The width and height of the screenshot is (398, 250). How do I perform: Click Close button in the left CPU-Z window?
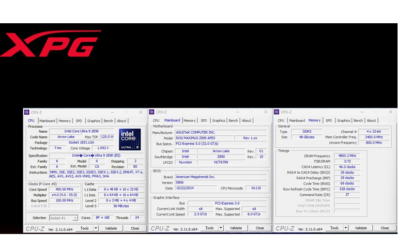point(135,228)
